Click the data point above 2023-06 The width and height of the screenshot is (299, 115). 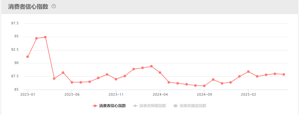coord(72,82)
